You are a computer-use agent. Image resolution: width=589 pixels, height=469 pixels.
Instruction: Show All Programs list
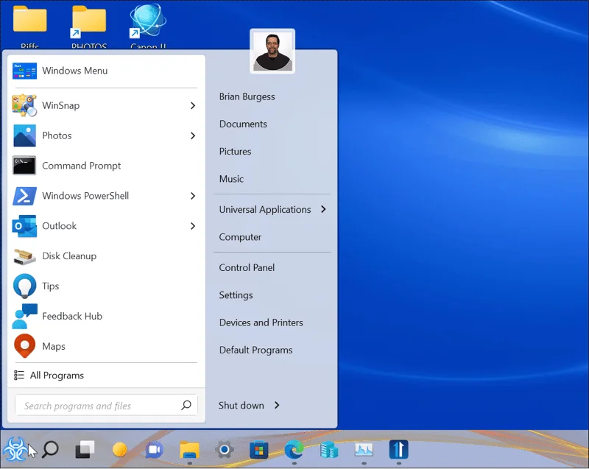(57, 375)
